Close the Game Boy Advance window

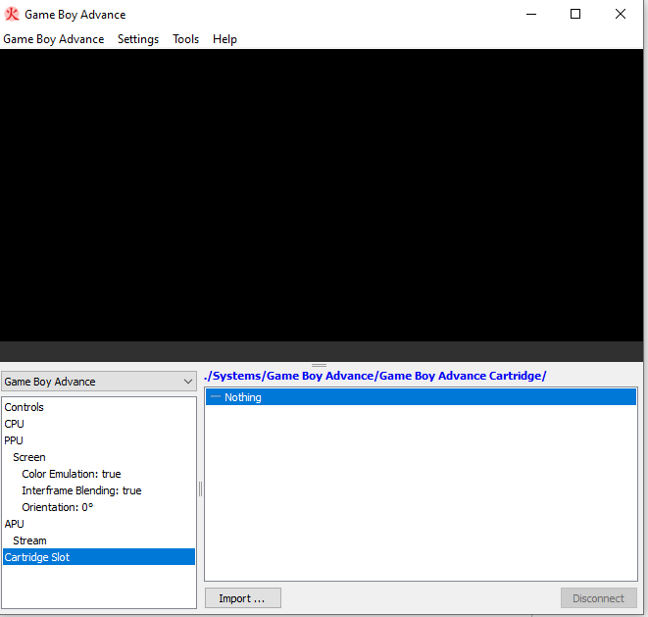pos(621,14)
